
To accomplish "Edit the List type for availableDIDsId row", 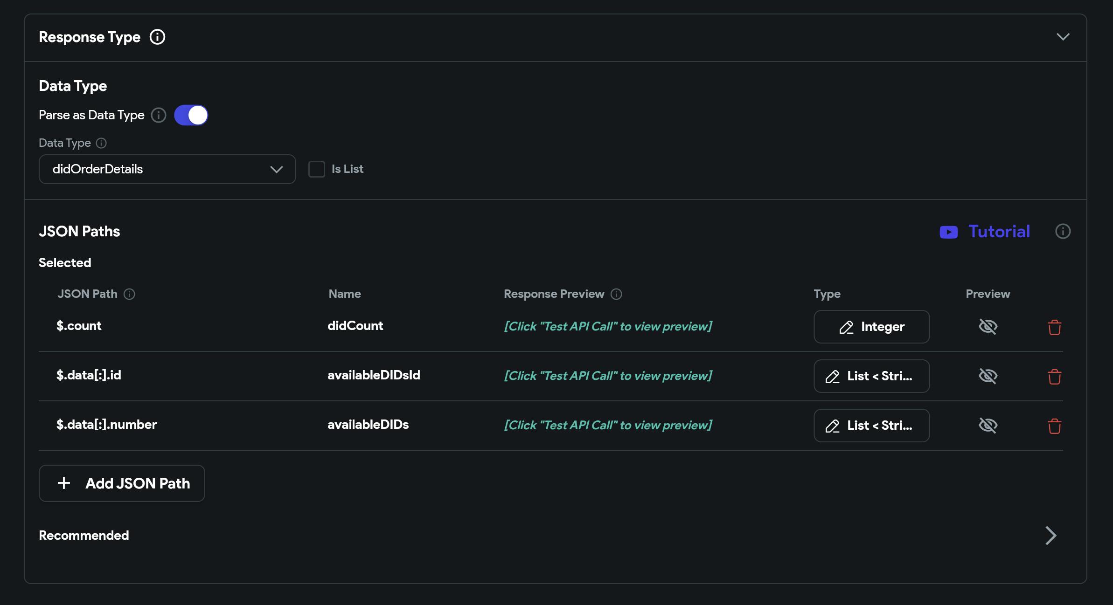I will pos(871,376).
